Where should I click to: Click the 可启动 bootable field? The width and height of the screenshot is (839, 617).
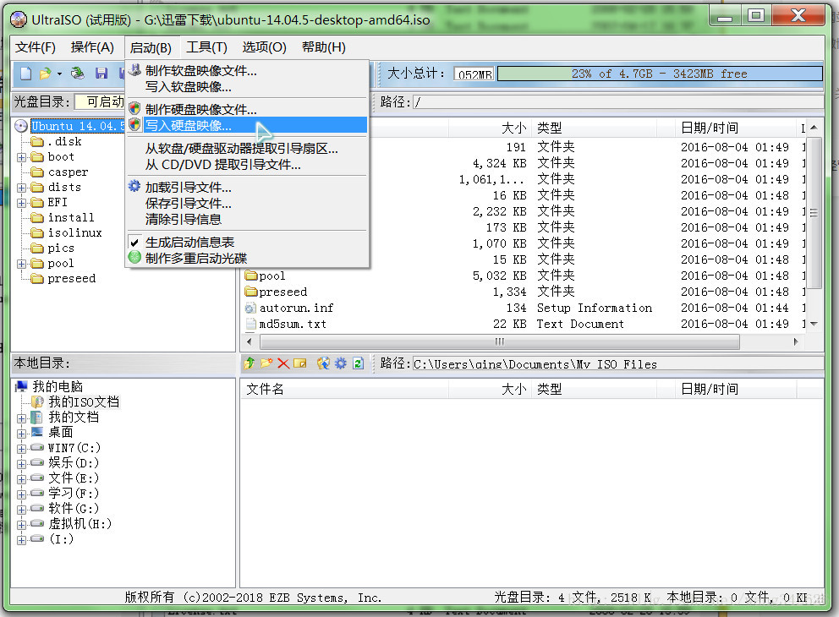(x=100, y=101)
